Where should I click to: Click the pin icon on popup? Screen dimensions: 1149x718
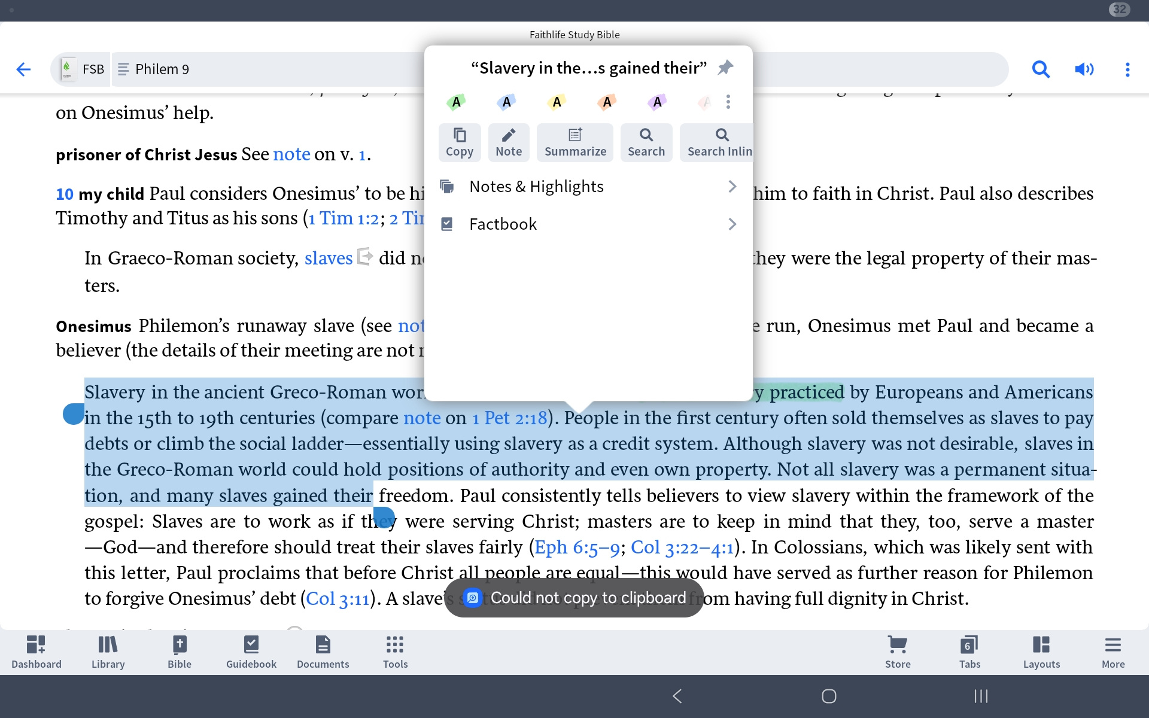click(x=725, y=68)
